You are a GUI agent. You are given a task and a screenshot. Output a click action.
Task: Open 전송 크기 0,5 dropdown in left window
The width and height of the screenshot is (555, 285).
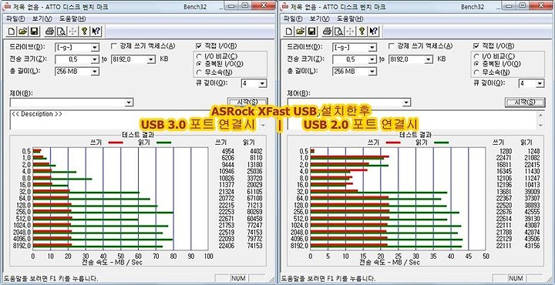coord(95,59)
